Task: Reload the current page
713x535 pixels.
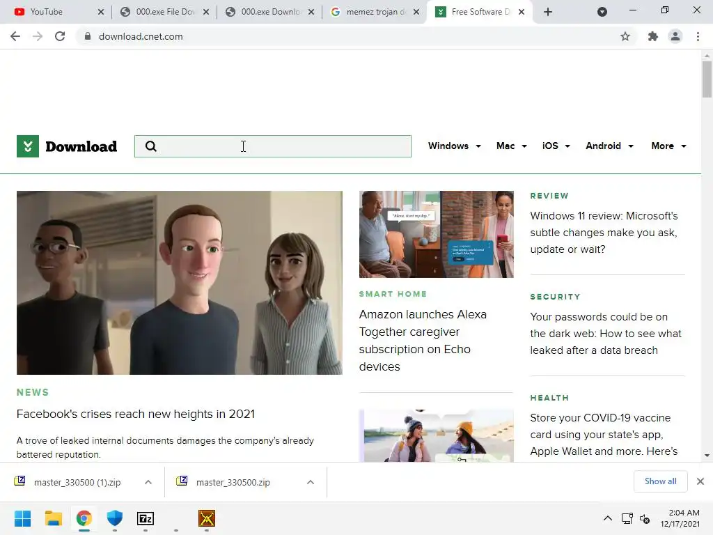Action: pos(60,36)
